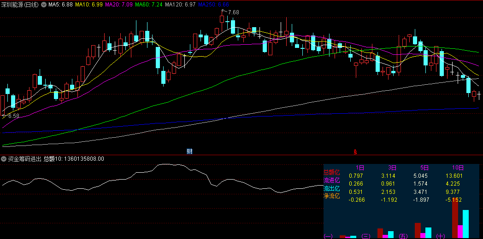The width and height of the screenshot is (483, 239).
Task: Click the 1日 column header
Action: click(x=360, y=168)
